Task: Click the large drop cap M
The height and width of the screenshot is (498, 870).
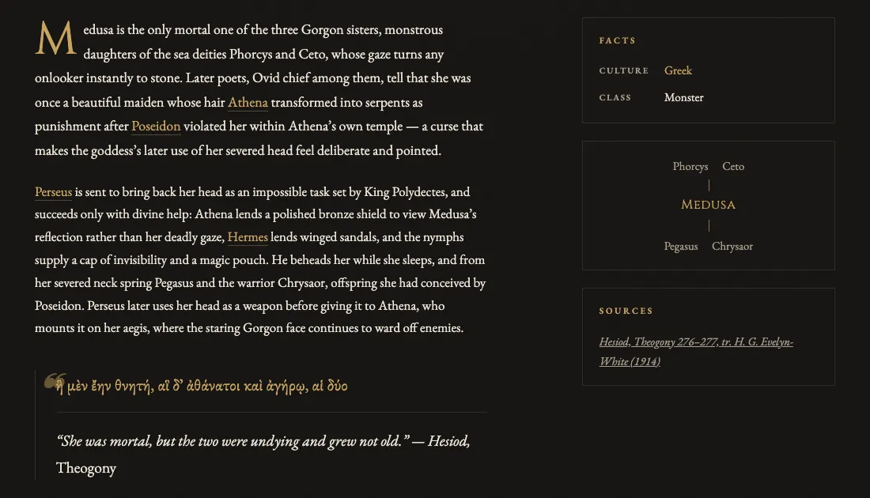Action: 55,38
